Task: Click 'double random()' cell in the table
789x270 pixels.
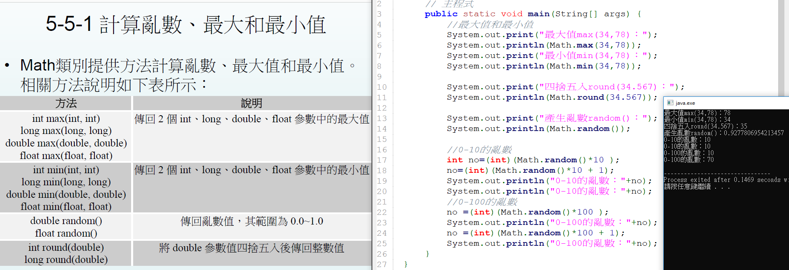Action: [x=66, y=221]
